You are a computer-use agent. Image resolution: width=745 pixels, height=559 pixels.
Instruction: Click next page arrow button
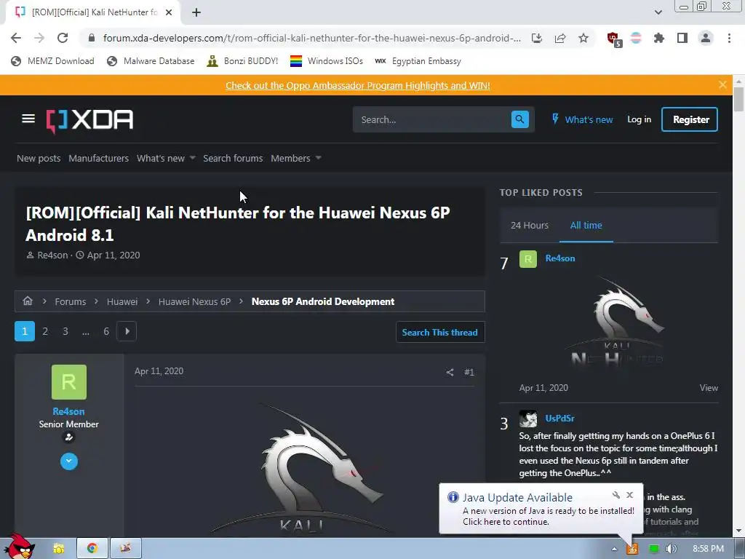(x=127, y=331)
